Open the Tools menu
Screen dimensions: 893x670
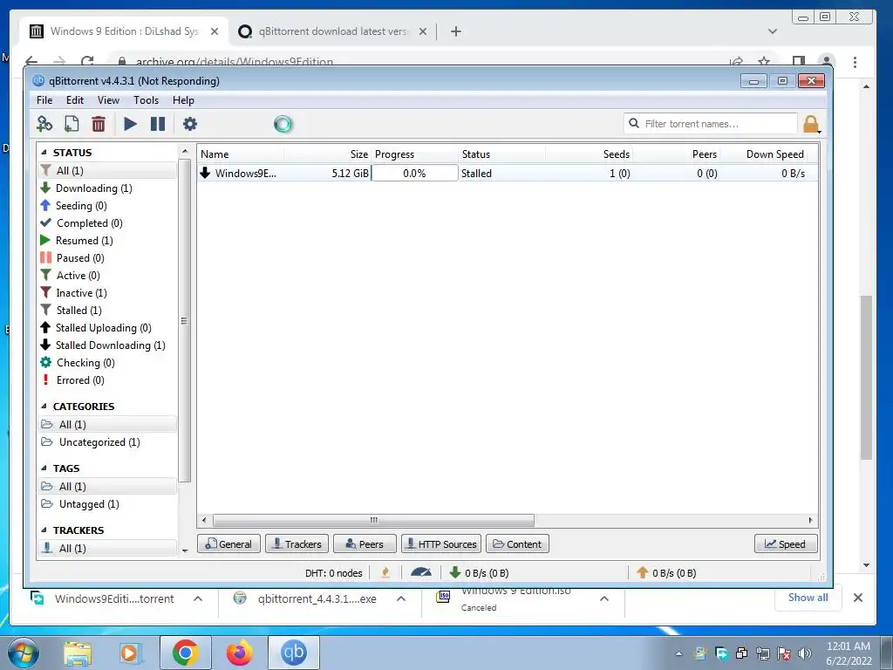click(x=146, y=100)
